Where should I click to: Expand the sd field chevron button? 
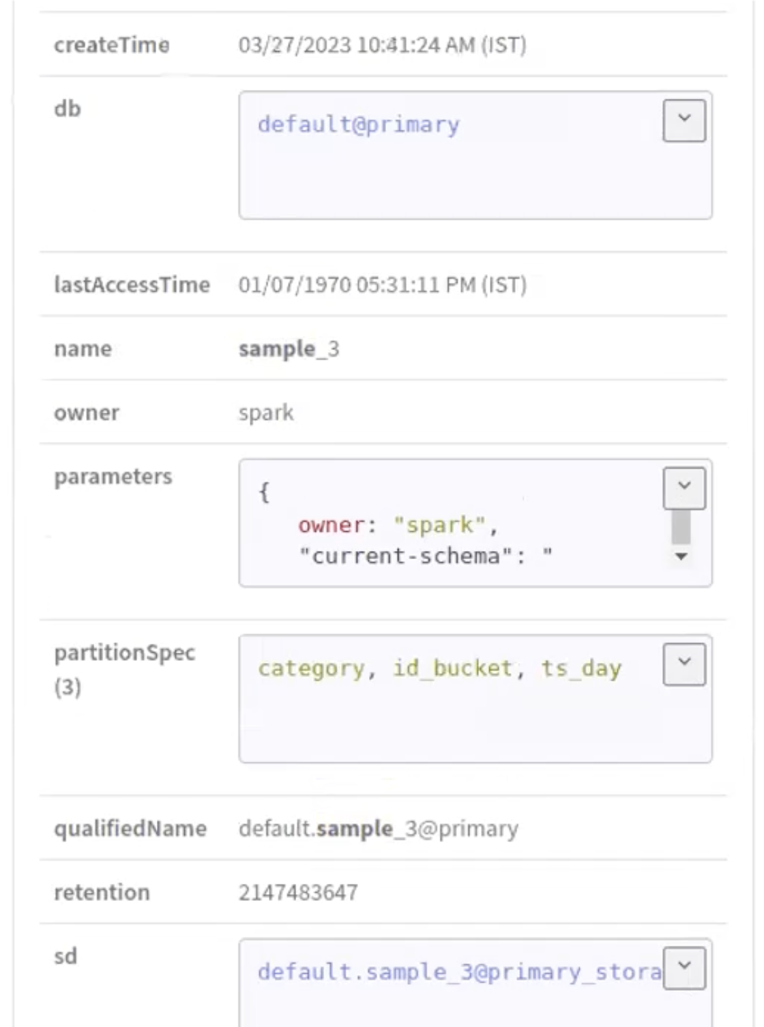pyautogui.click(x=684, y=968)
